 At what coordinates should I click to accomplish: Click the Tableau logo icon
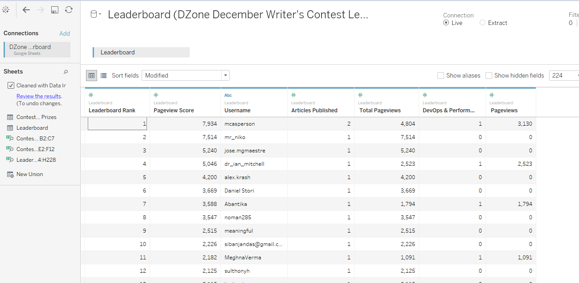point(6,10)
